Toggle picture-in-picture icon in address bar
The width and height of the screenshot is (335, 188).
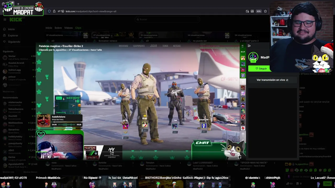pyautogui.click(x=247, y=11)
